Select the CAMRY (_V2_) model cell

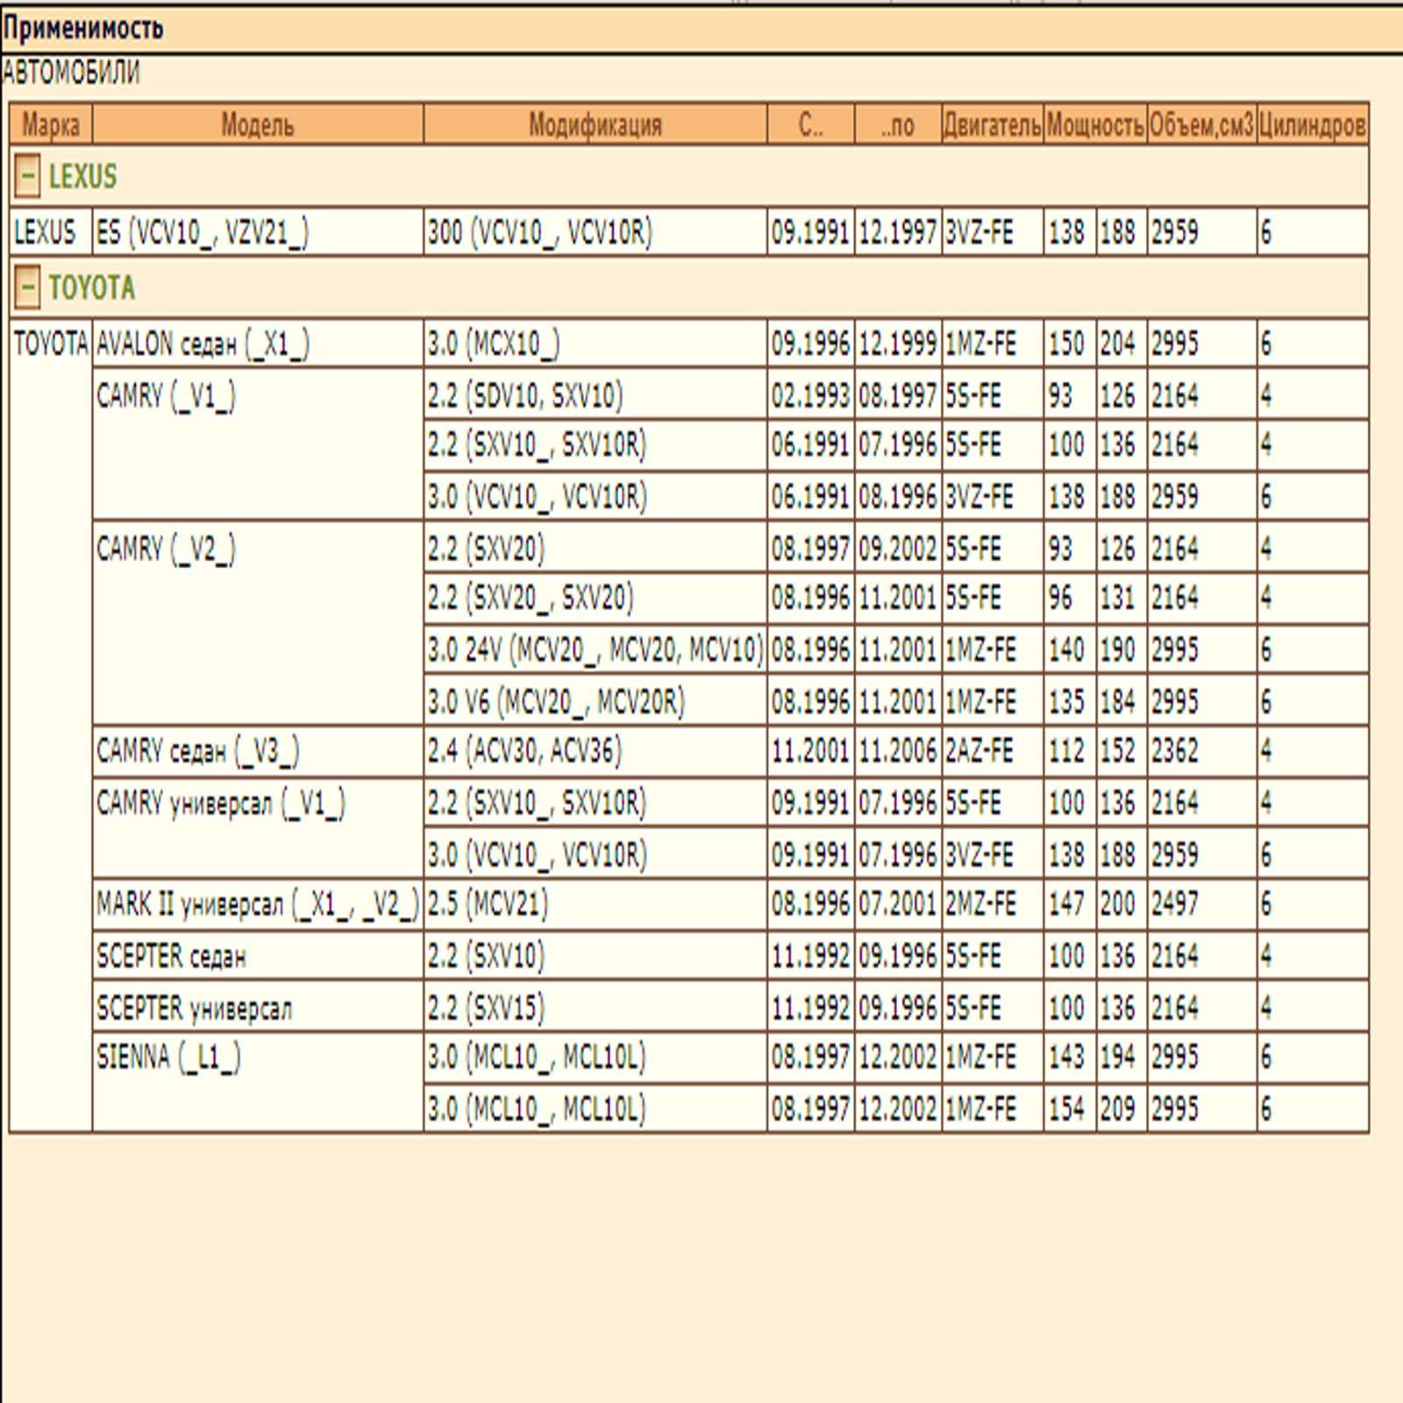(258, 623)
